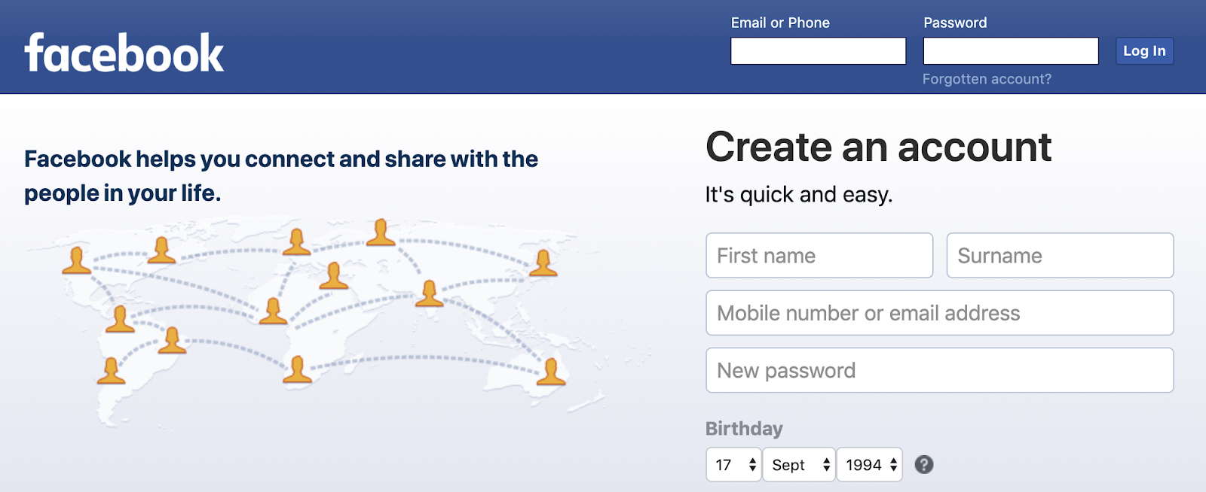Select the New password field
The image size is (1206, 492).
(x=940, y=370)
